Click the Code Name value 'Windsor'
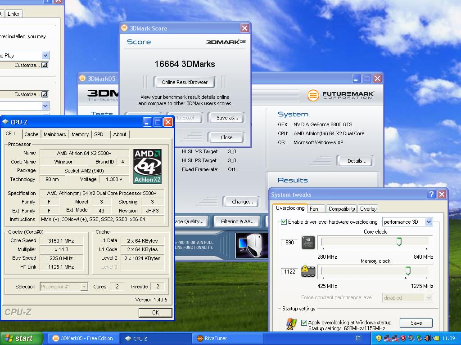The width and height of the screenshot is (461, 345). [x=63, y=162]
